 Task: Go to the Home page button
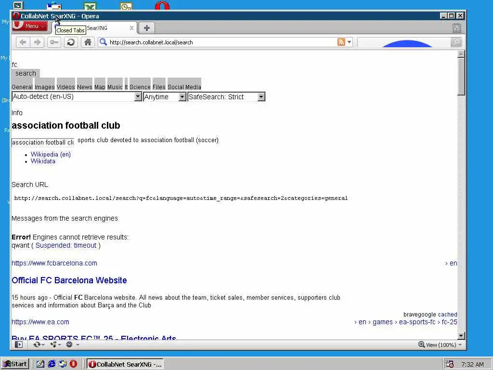88,42
